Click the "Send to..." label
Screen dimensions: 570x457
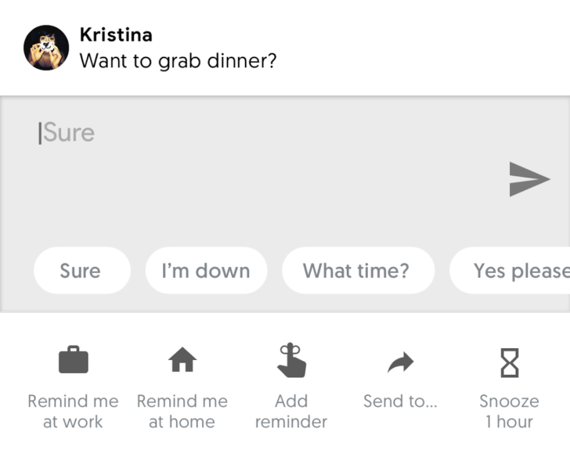click(400, 401)
